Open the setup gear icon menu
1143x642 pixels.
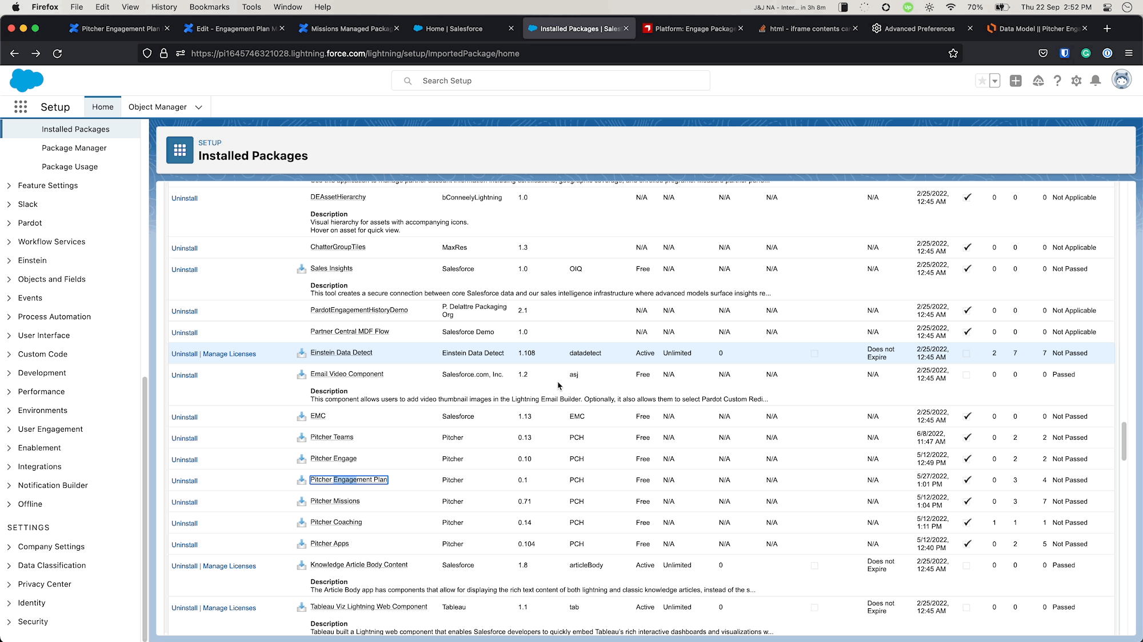point(1076,81)
